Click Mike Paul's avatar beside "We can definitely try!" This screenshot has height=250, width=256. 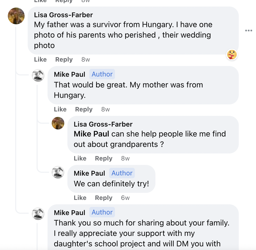point(58,172)
